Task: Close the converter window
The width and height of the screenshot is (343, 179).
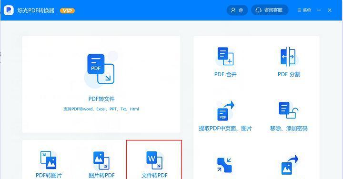Action: (330, 10)
